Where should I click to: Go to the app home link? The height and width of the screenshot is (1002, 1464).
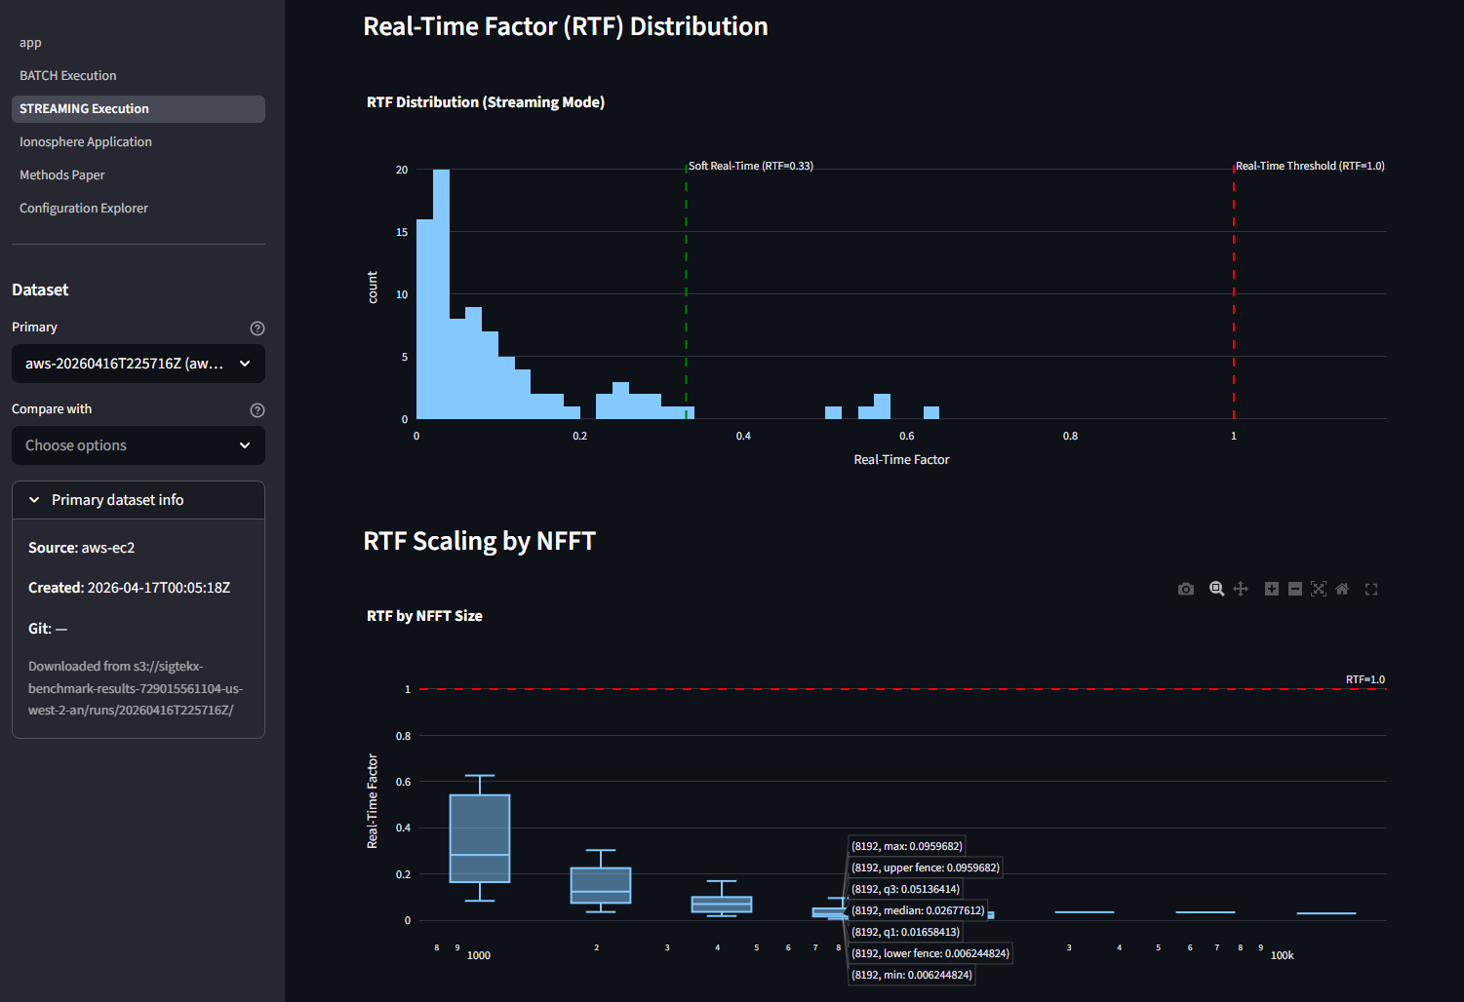[30, 42]
